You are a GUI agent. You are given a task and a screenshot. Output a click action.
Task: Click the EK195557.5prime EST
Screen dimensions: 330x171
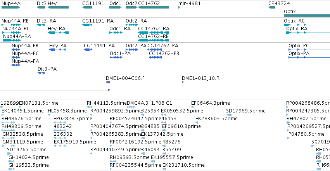pos(172,158)
